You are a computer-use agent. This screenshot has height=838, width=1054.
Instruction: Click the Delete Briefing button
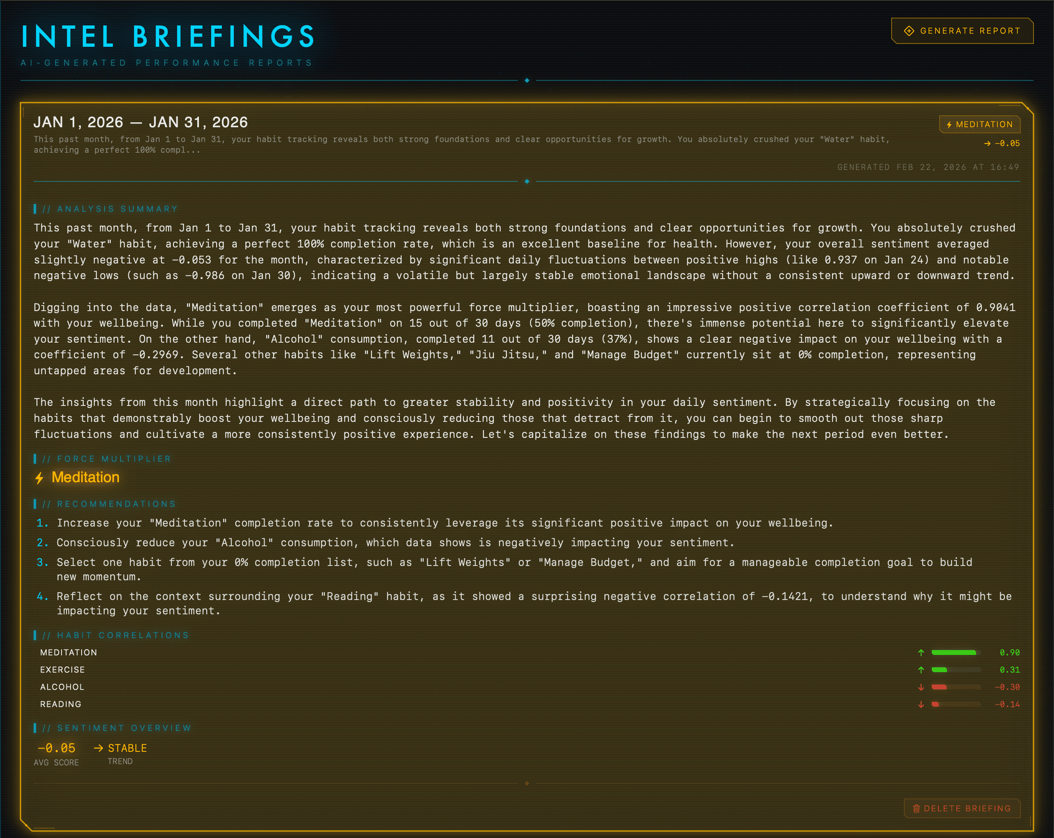click(x=962, y=808)
